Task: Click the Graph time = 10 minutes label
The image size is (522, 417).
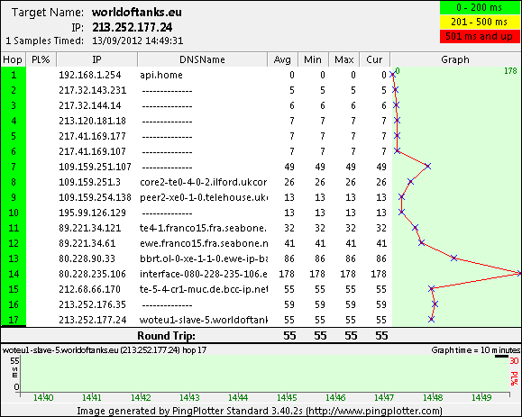Action: (476, 350)
